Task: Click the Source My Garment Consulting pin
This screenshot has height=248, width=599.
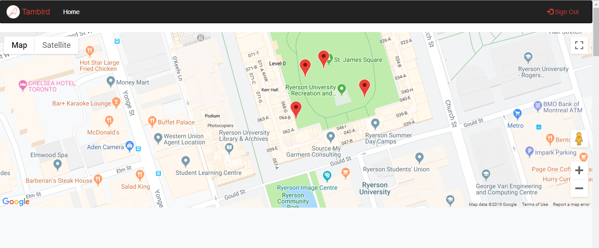Action: 331,137
